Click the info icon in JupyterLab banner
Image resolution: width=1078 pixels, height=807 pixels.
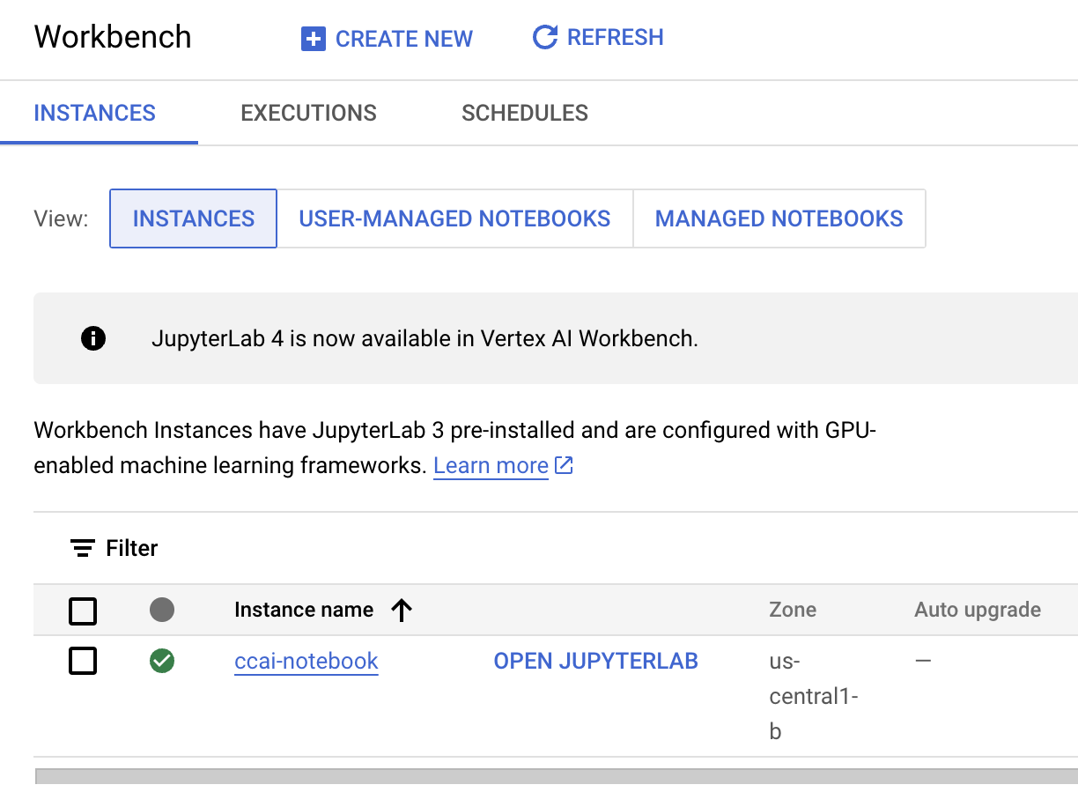[x=92, y=338]
